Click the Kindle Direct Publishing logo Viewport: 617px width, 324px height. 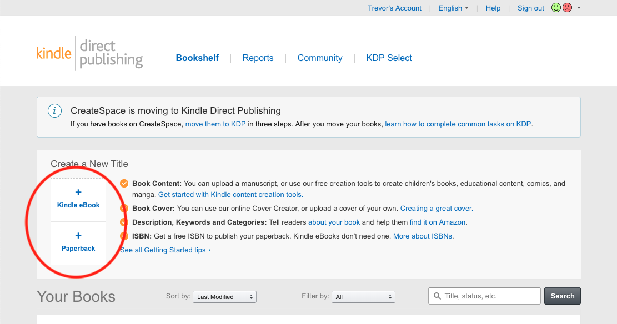point(89,54)
